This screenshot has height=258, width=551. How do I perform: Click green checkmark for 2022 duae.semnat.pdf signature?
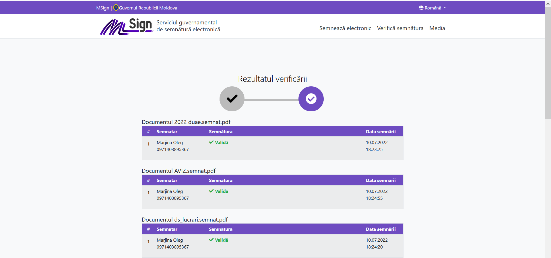click(x=211, y=142)
